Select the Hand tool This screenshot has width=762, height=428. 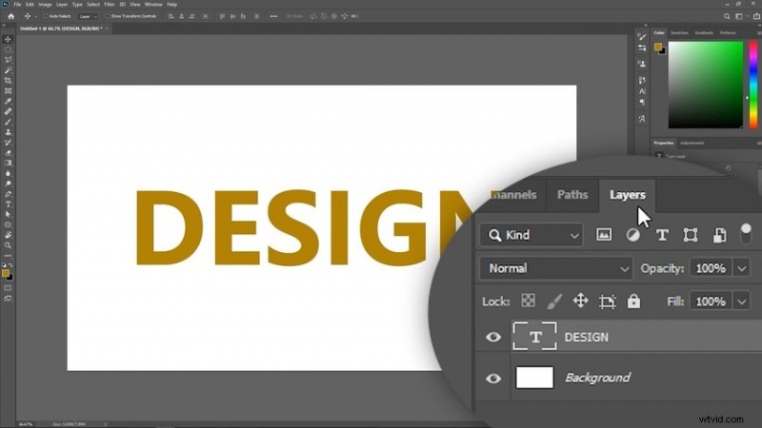click(x=8, y=235)
